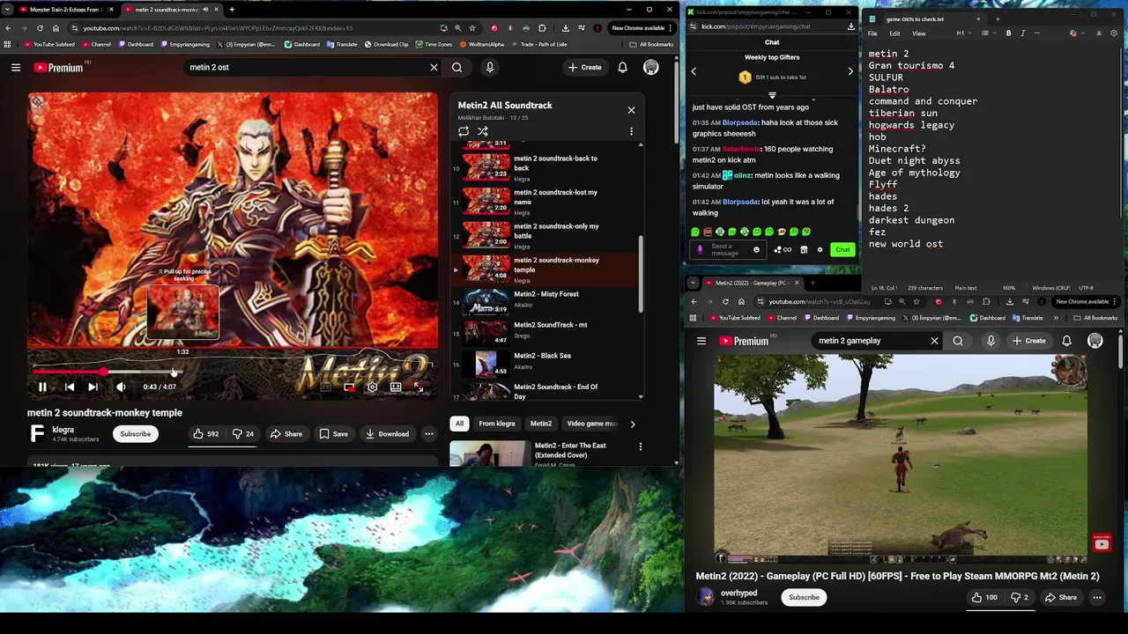Open Notepad File menu
1128x634 pixels.
click(x=872, y=33)
